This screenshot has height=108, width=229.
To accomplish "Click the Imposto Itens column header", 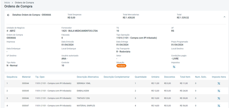I will point(219,77).
